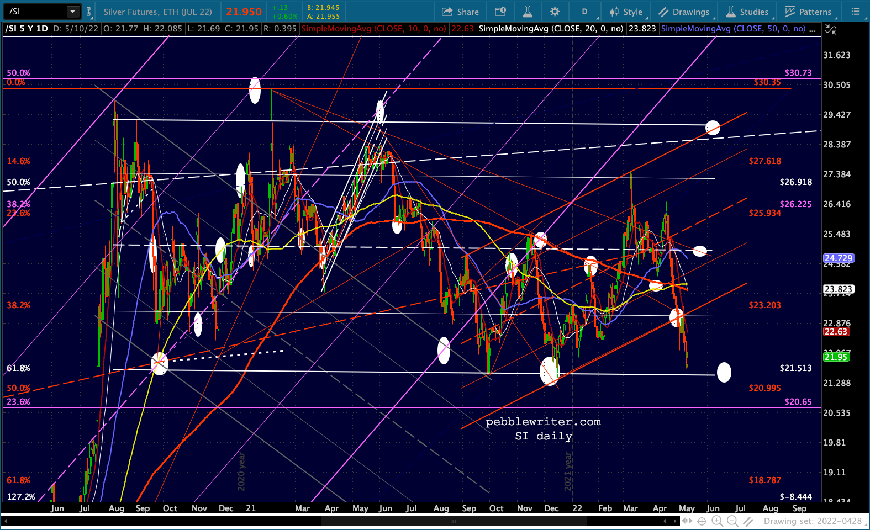Click the R: 0.395 range value

point(280,28)
